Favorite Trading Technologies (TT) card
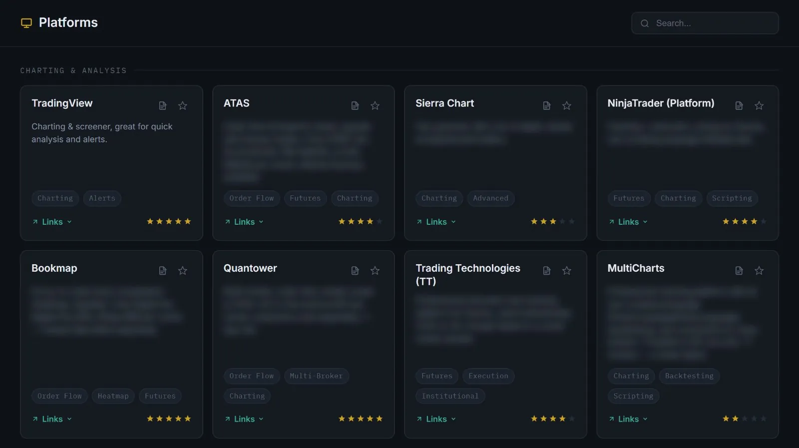The image size is (799, 448). 567,270
